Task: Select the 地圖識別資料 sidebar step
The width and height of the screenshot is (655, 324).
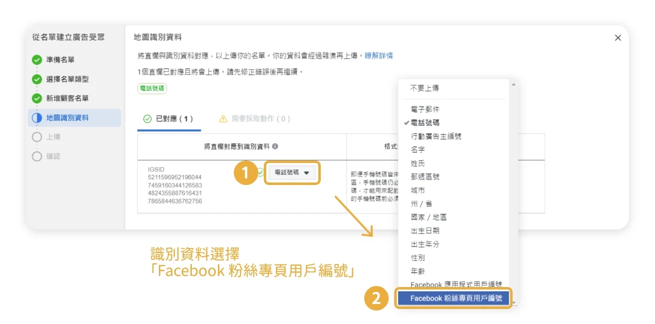Action: point(74,118)
